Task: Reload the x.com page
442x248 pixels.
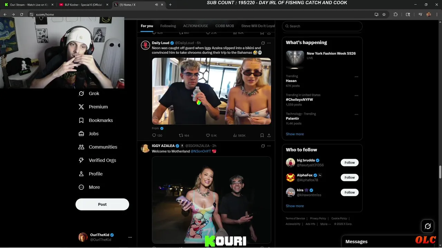Action: tap(21, 14)
